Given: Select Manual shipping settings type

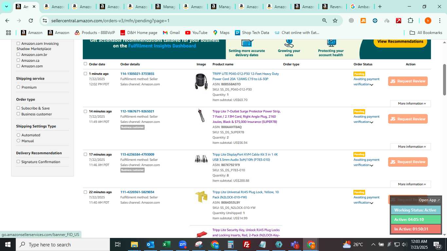Looking at the screenshot, I should (18, 141).
